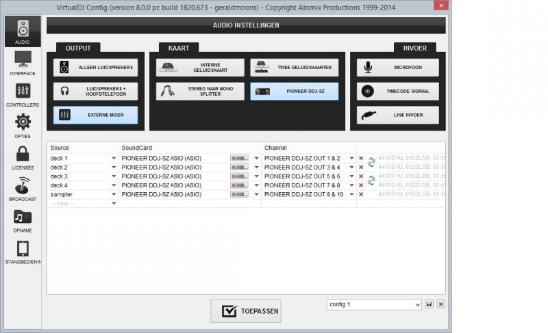Open Channel dropdown for OUT 9 & 10
The width and height of the screenshot is (548, 333).
[351, 195]
